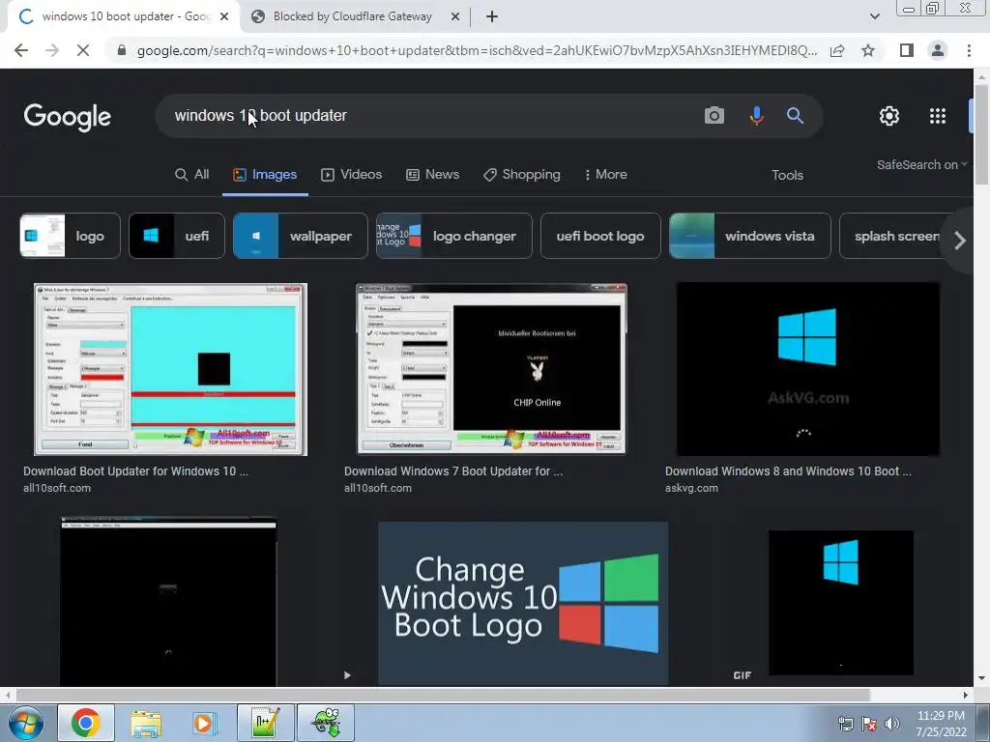Screen dimensions: 990x742
Task: Click the share page icon in address bar
Action: [837, 50]
